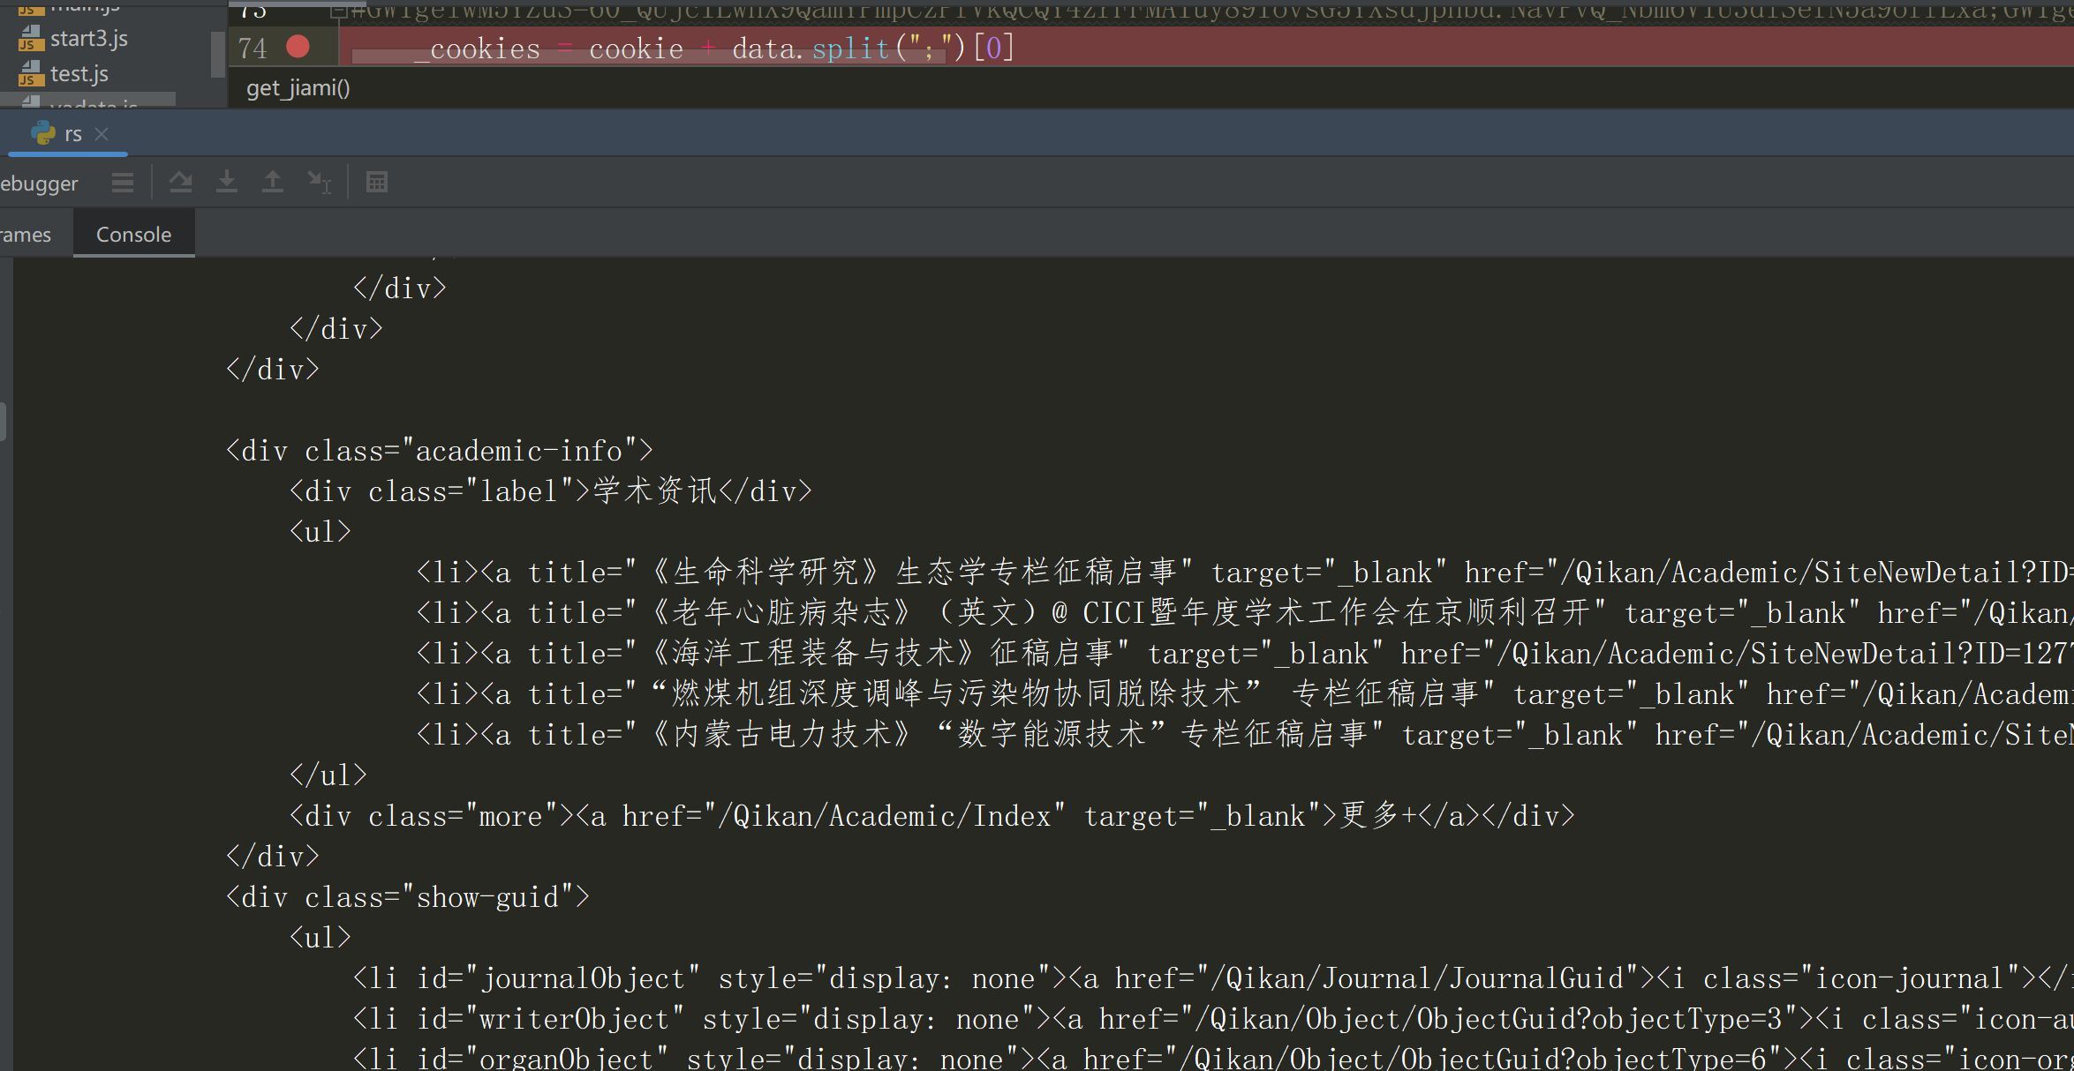This screenshot has width=2074, height=1071.
Task: Switch to the Frames tab
Action: click(26, 235)
